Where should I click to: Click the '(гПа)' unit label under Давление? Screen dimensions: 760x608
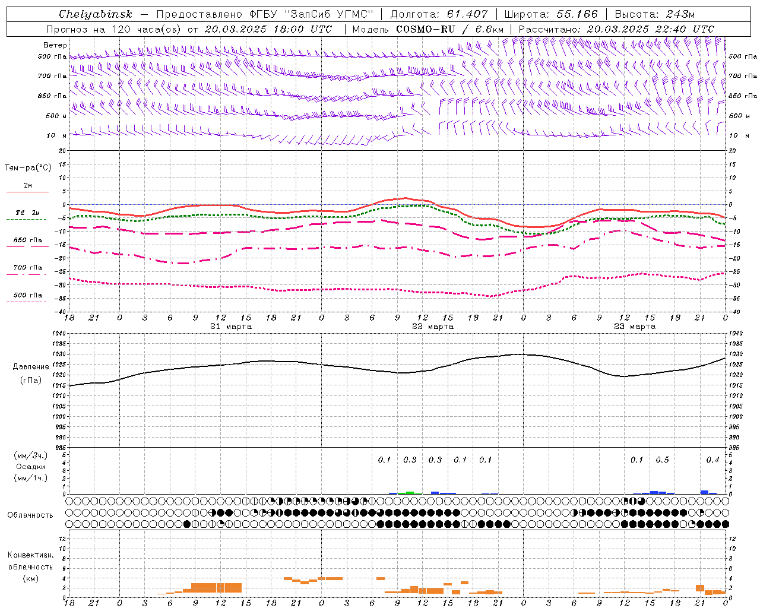pyautogui.click(x=30, y=380)
